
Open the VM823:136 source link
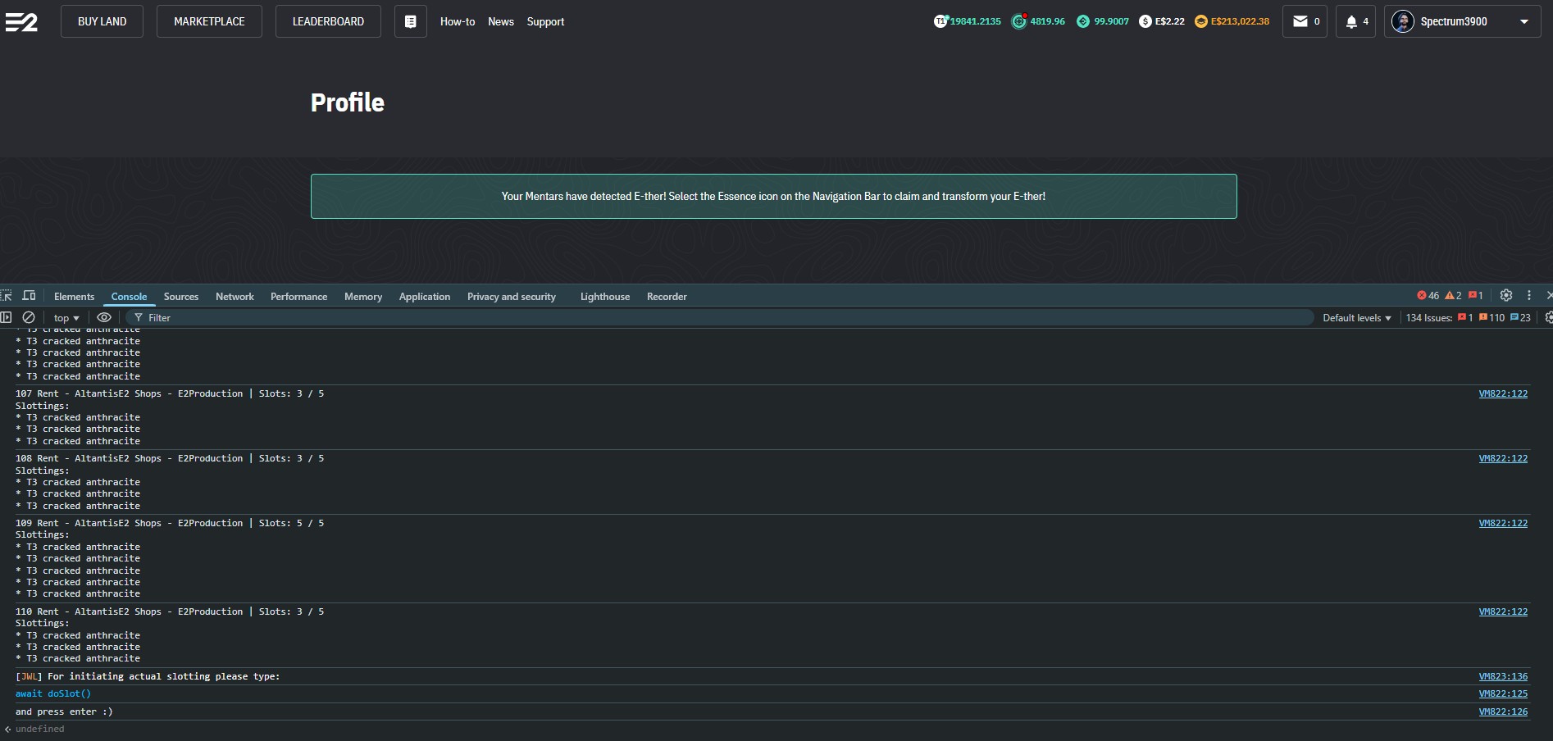coord(1502,676)
